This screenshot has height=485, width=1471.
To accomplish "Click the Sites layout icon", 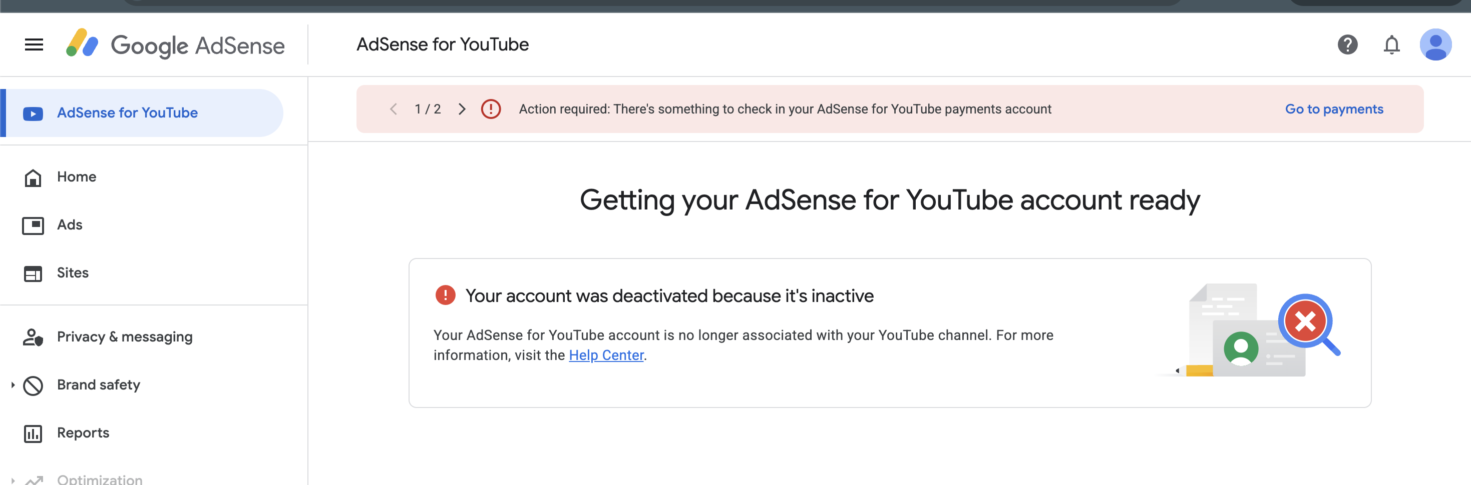I will coord(33,273).
